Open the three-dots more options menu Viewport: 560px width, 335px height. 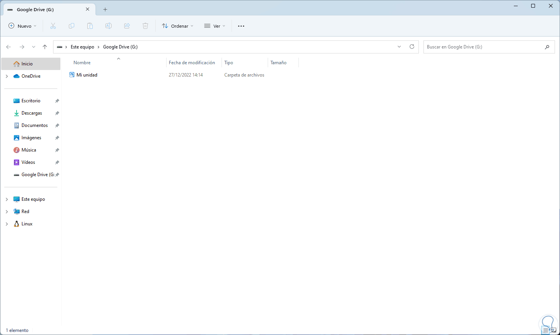click(241, 26)
